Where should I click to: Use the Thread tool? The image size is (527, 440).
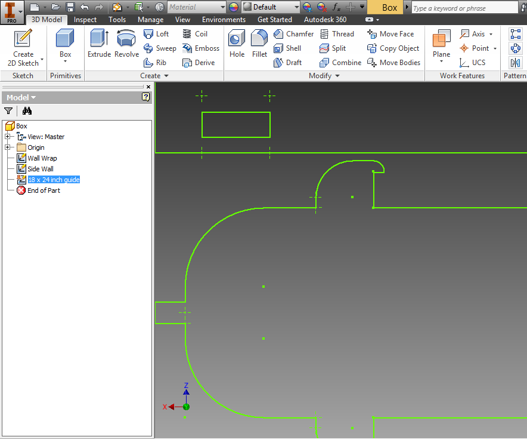pyautogui.click(x=337, y=34)
